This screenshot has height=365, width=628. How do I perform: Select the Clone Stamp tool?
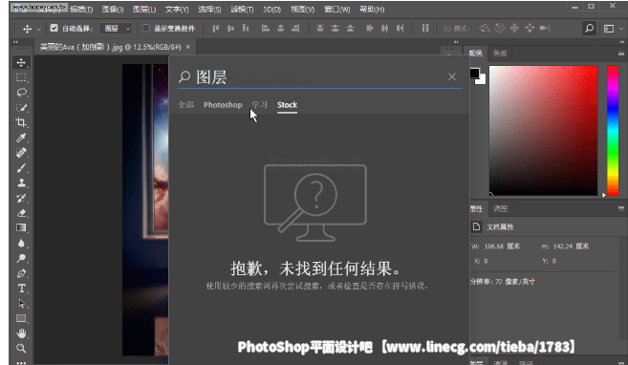tap(21, 182)
